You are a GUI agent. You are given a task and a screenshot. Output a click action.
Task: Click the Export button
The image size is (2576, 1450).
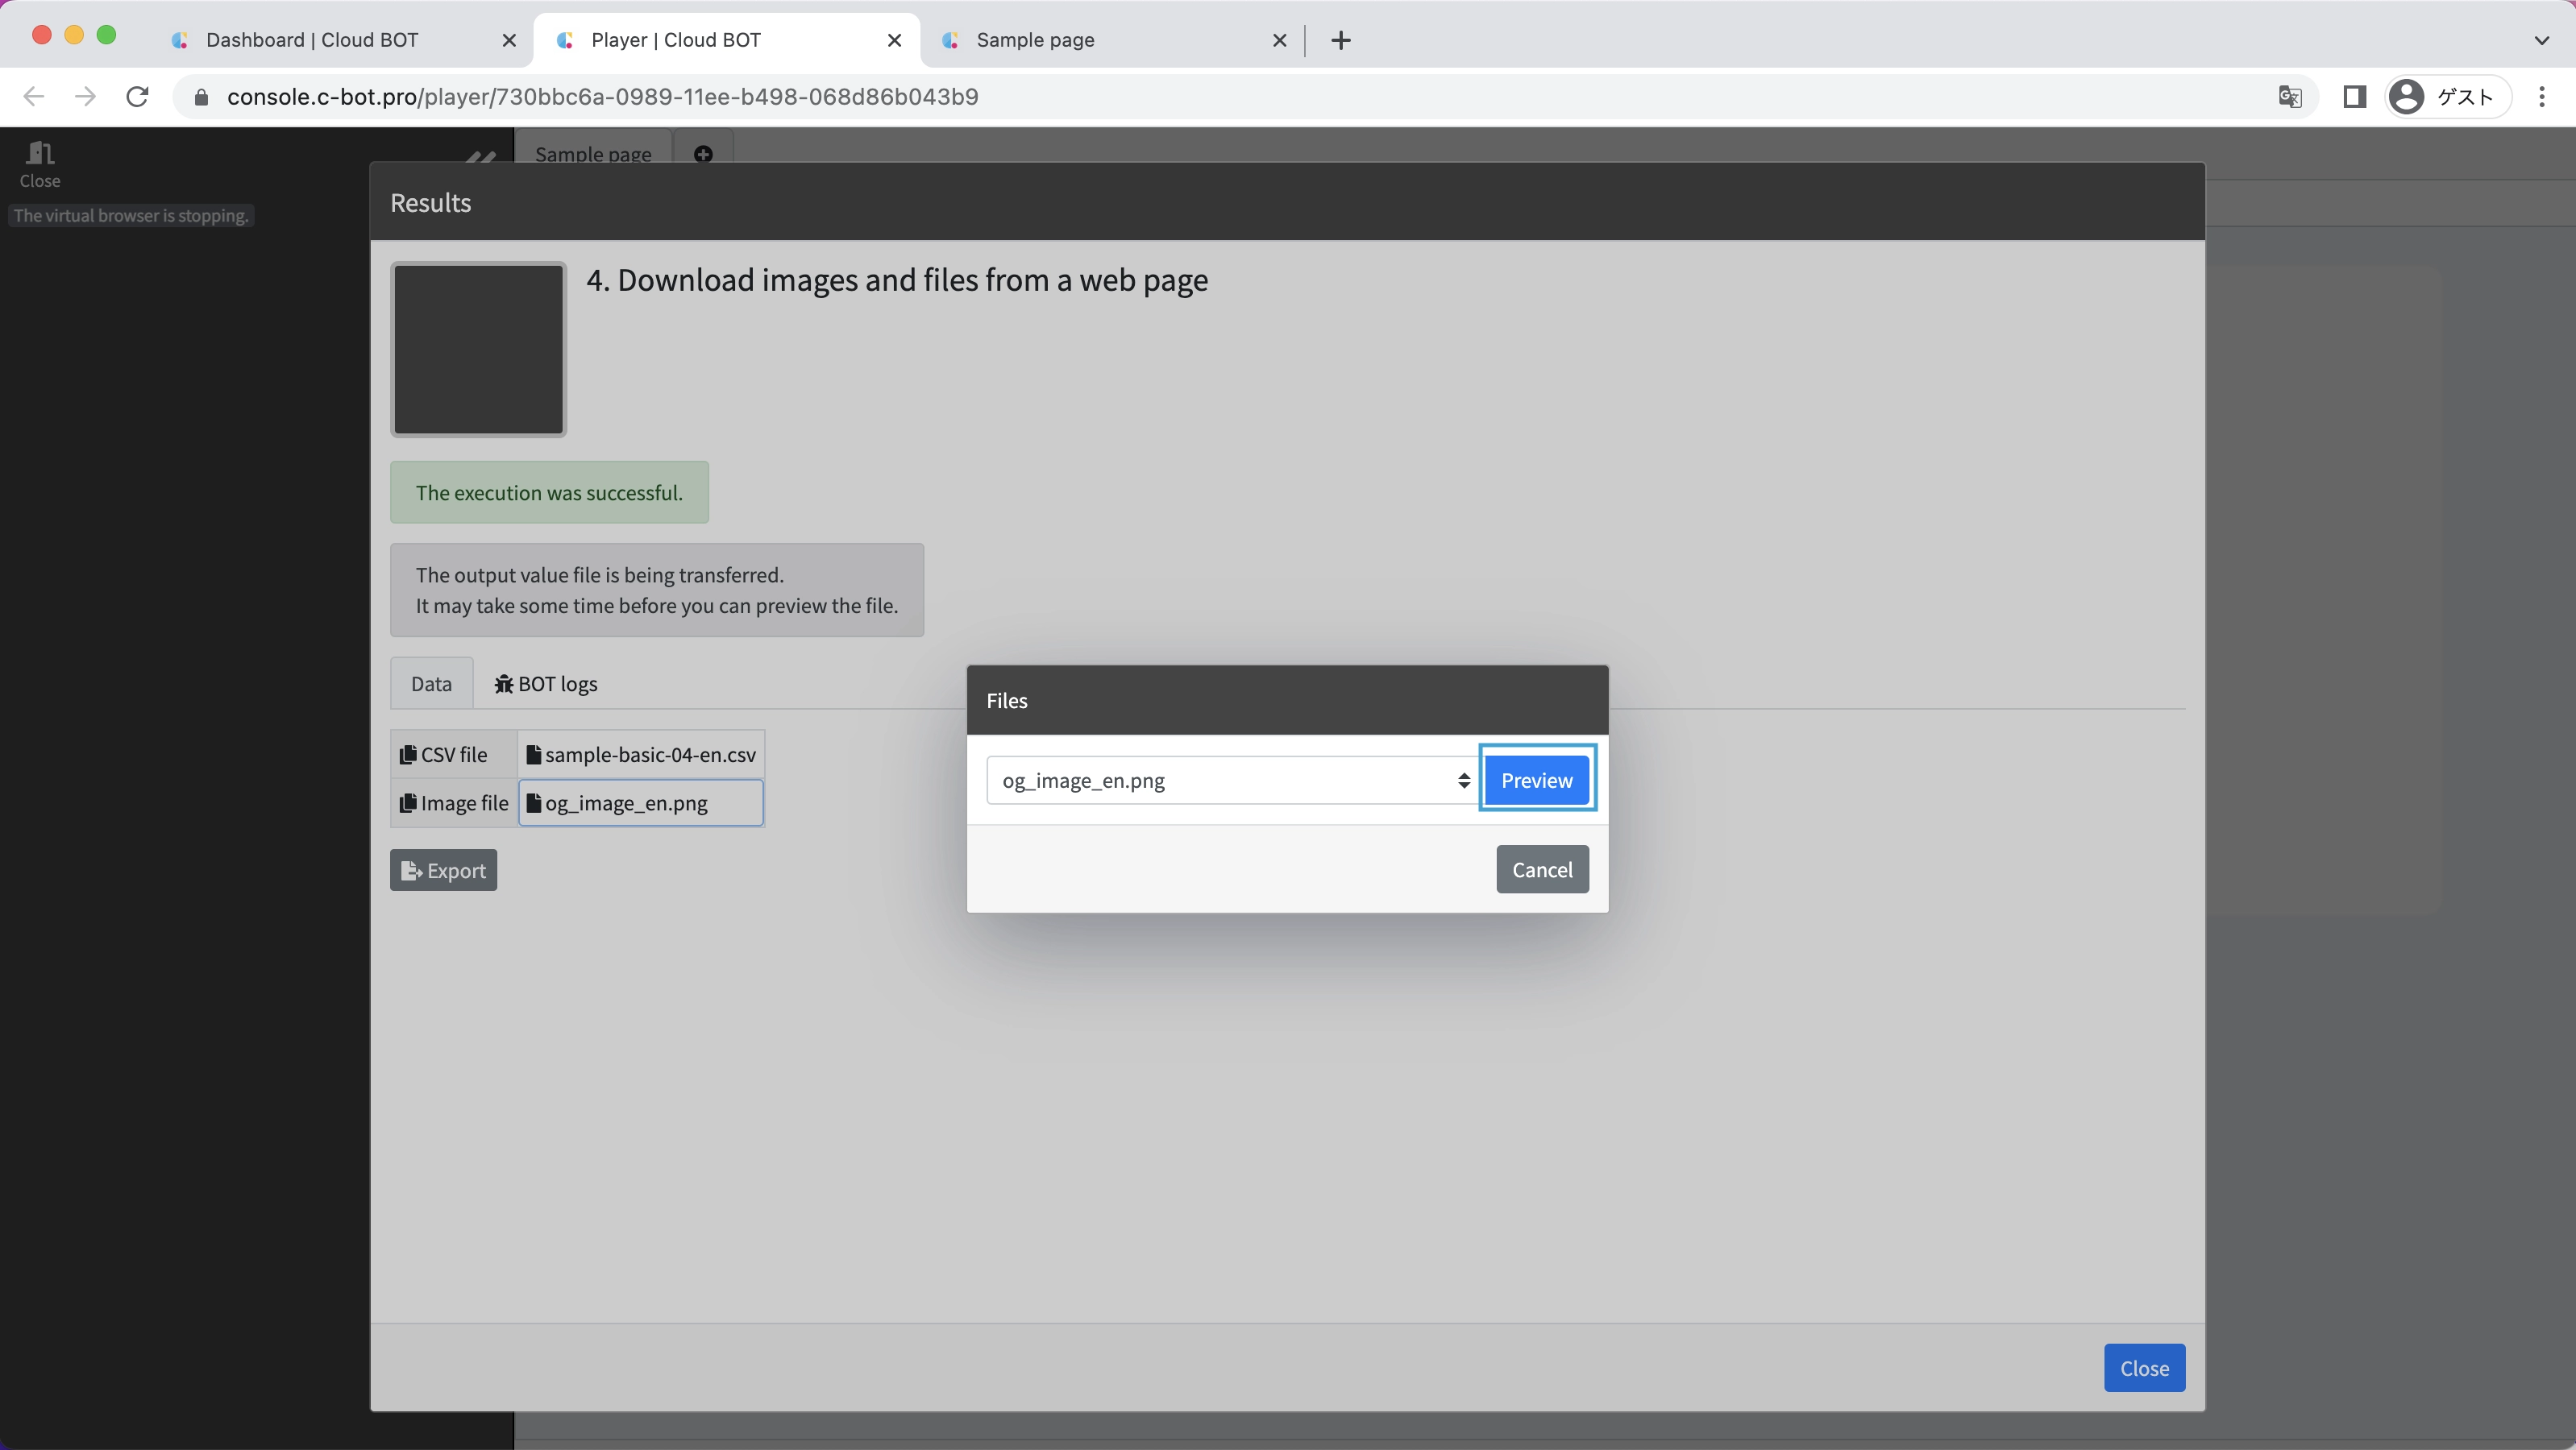[x=443, y=870]
